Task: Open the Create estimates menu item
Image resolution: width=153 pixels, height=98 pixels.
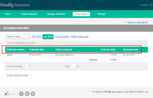Action: coord(29,14)
